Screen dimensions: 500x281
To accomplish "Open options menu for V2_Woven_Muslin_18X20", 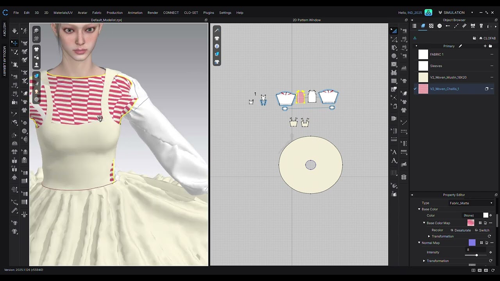I will [x=492, y=77].
